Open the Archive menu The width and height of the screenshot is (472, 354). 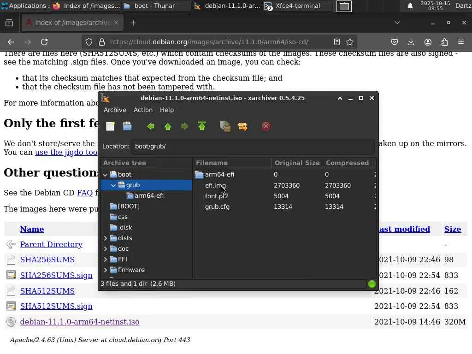point(115,110)
